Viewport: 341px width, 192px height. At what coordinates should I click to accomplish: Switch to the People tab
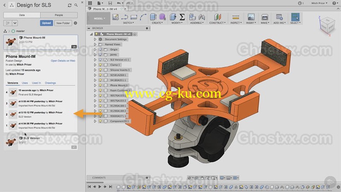[59, 15]
